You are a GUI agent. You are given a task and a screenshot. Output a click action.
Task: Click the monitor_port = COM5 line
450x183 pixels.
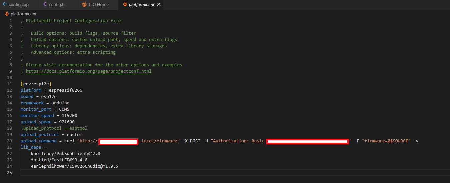[45, 109]
